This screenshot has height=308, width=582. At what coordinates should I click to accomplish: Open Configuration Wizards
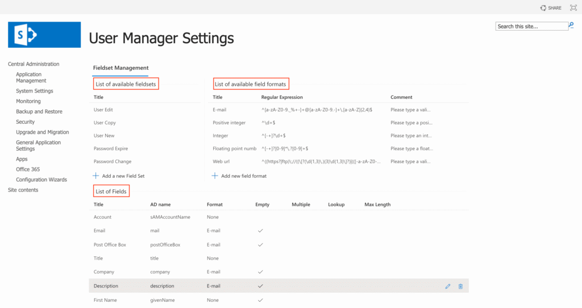click(41, 180)
